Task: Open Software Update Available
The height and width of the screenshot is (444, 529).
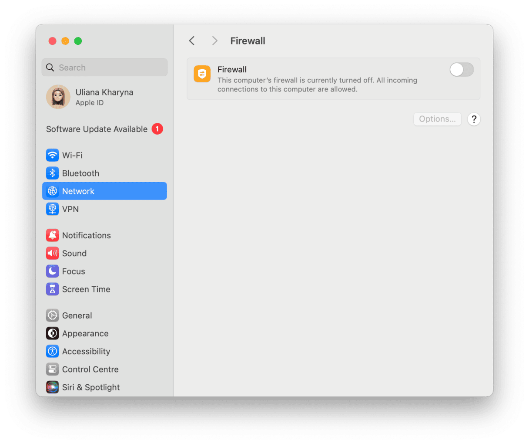Action: coord(104,129)
